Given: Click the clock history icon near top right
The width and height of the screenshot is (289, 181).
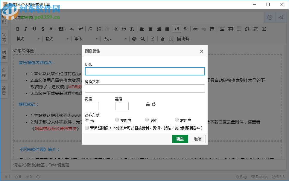Looking at the screenshot, I should 270,17.
